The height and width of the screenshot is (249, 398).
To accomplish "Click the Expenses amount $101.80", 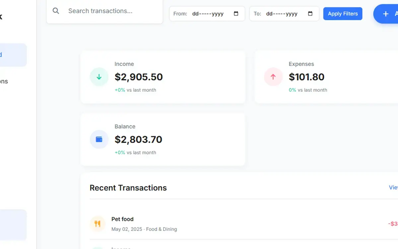I will 306,77.
